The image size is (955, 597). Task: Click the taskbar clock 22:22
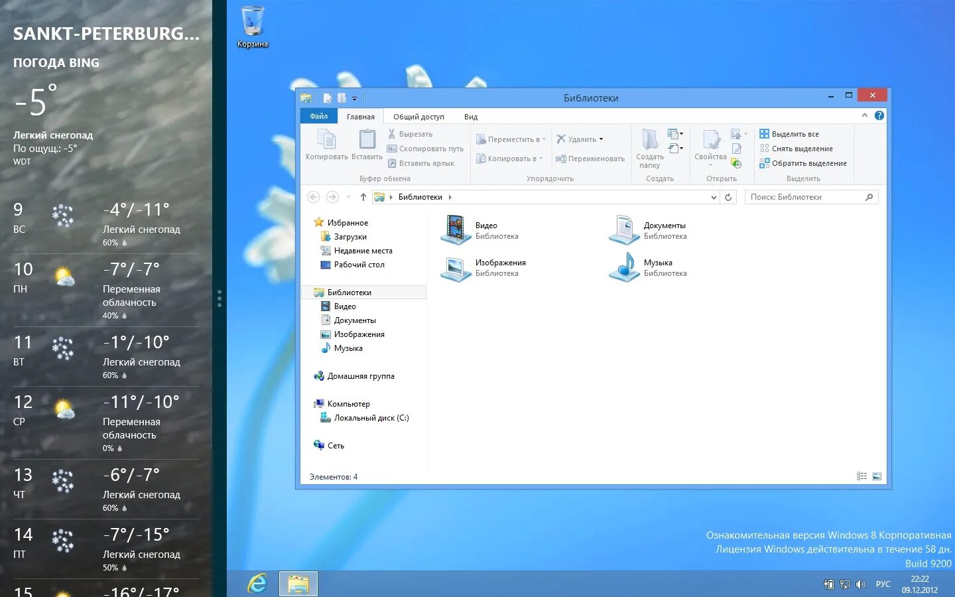tap(920, 584)
